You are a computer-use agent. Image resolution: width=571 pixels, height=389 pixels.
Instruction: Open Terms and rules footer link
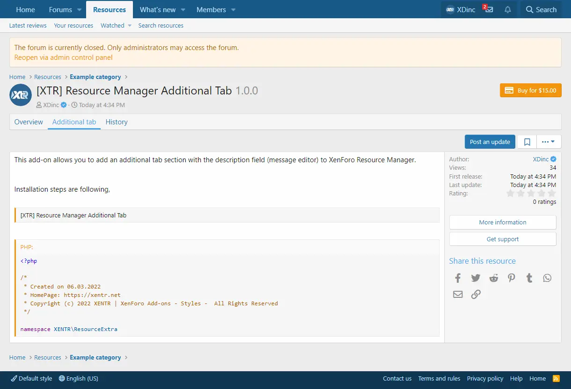tap(439, 379)
